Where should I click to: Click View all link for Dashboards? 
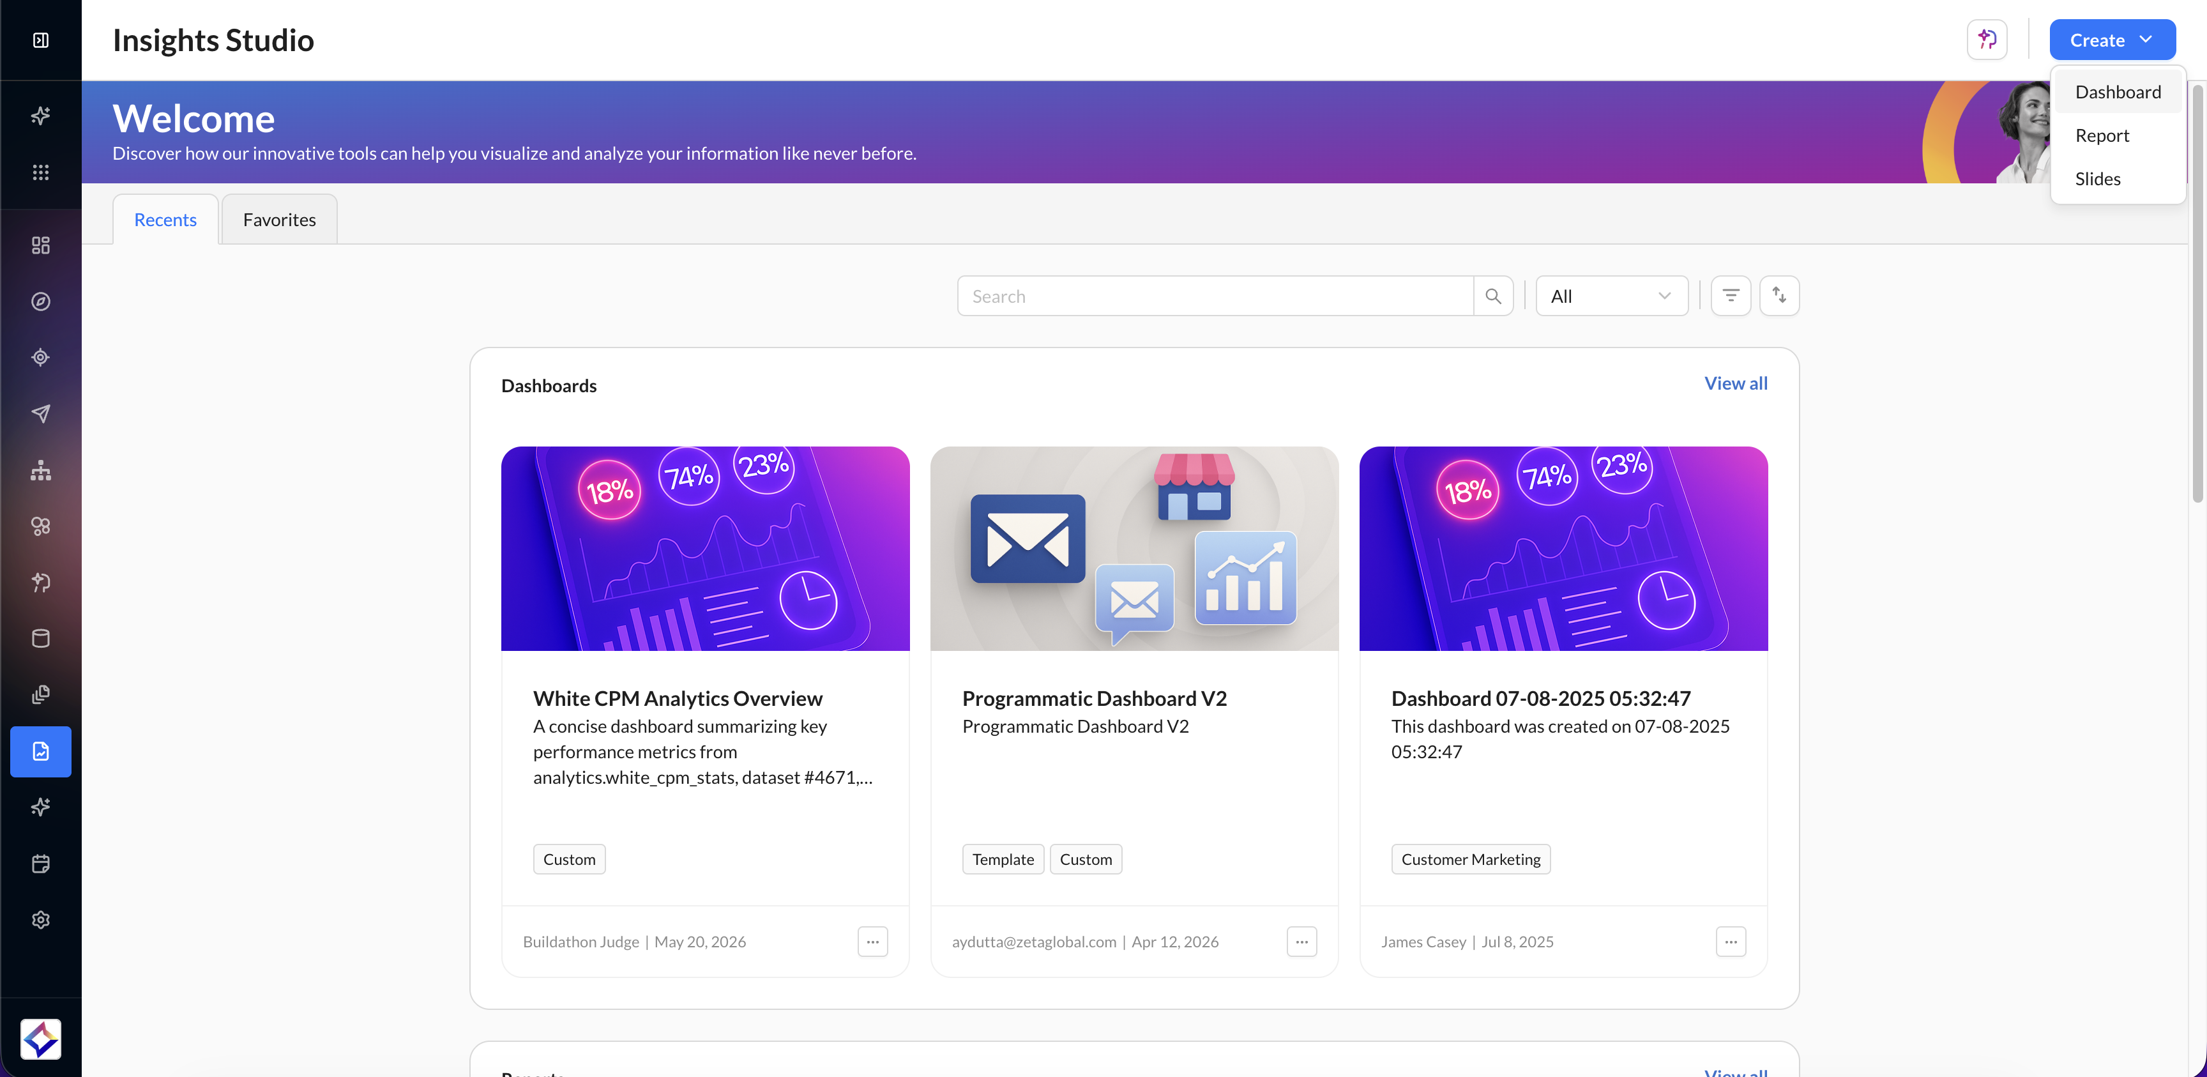click(x=1736, y=384)
